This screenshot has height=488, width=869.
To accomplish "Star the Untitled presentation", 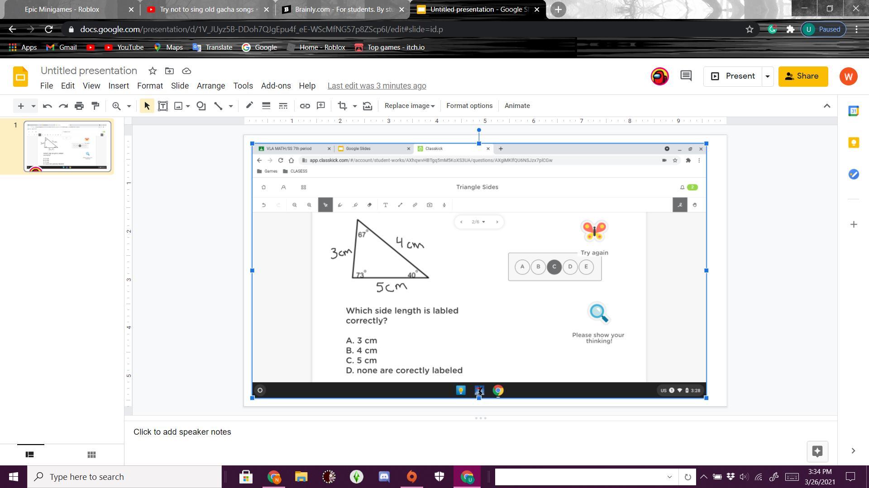I will pos(153,71).
